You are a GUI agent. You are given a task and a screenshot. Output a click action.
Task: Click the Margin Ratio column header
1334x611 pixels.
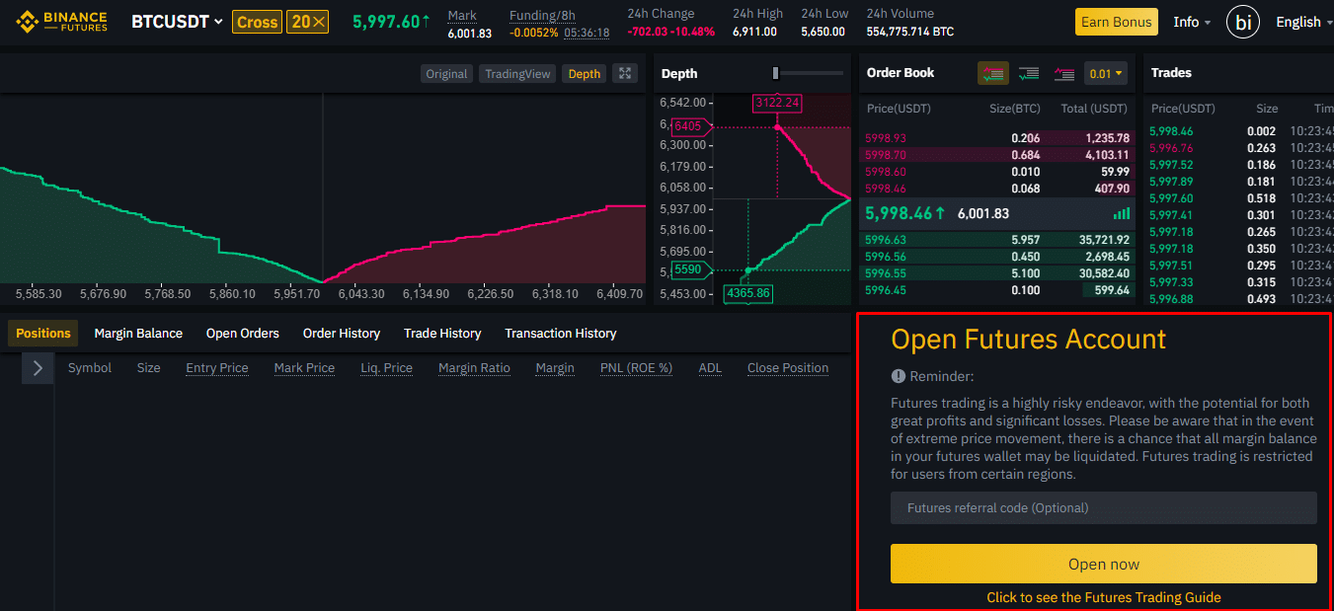474,368
